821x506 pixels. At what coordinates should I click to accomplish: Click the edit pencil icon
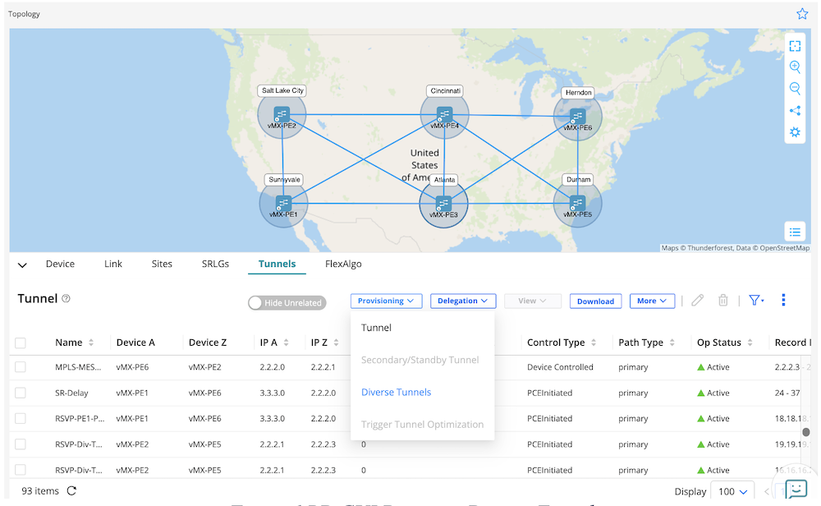pos(697,300)
